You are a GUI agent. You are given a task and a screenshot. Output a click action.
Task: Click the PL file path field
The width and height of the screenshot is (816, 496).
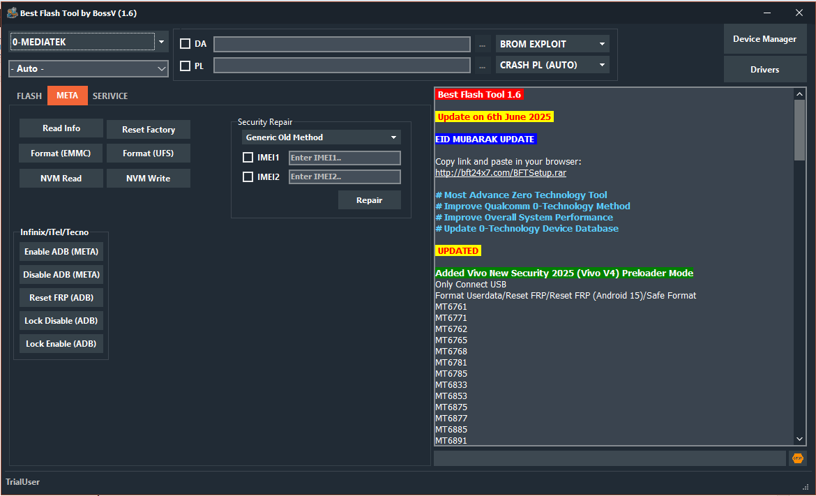pyautogui.click(x=342, y=66)
